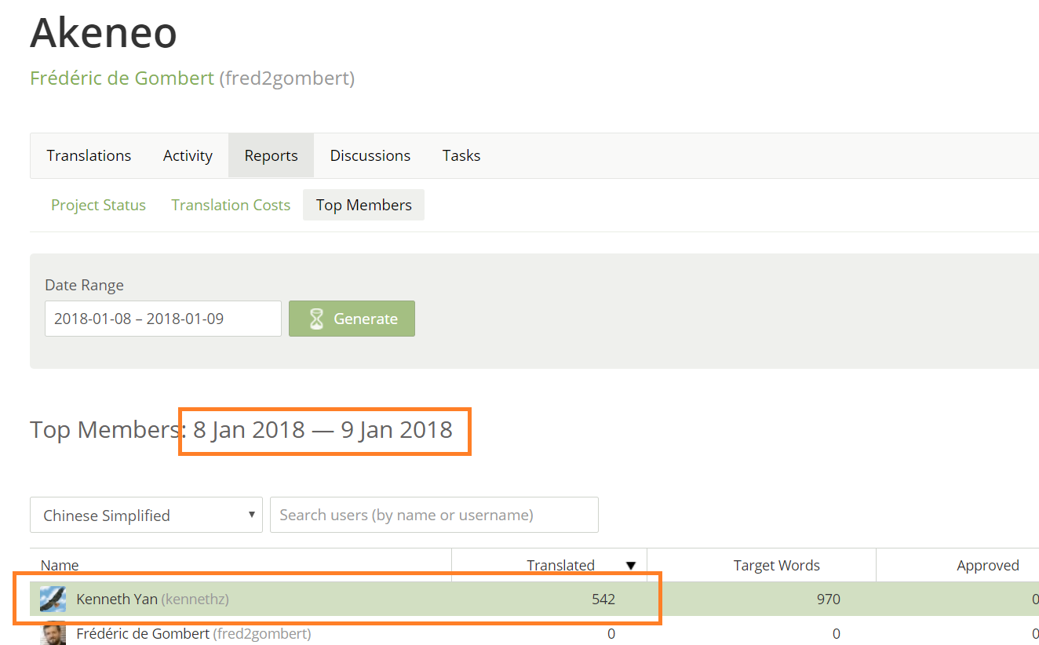The height and width of the screenshot is (645, 1039).
Task: Click the 542 translated value
Action: coord(603,599)
